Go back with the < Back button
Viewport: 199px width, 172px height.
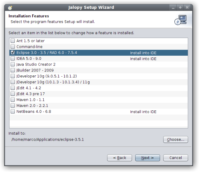click(120, 158)
